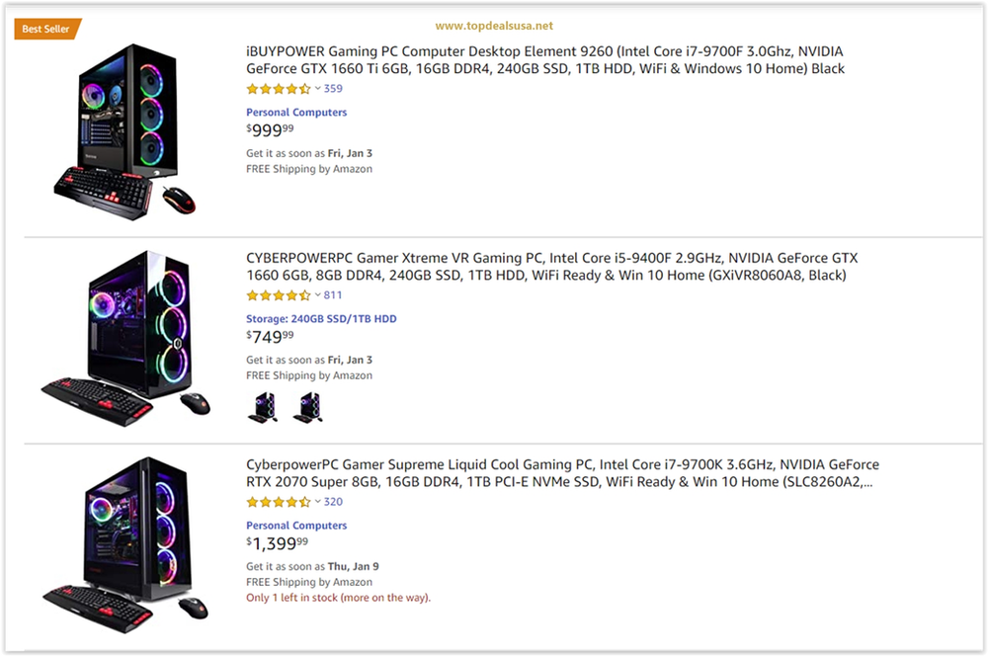Expand rating dropdown arrow beside 320 reviews

click(x=317, y=502)
